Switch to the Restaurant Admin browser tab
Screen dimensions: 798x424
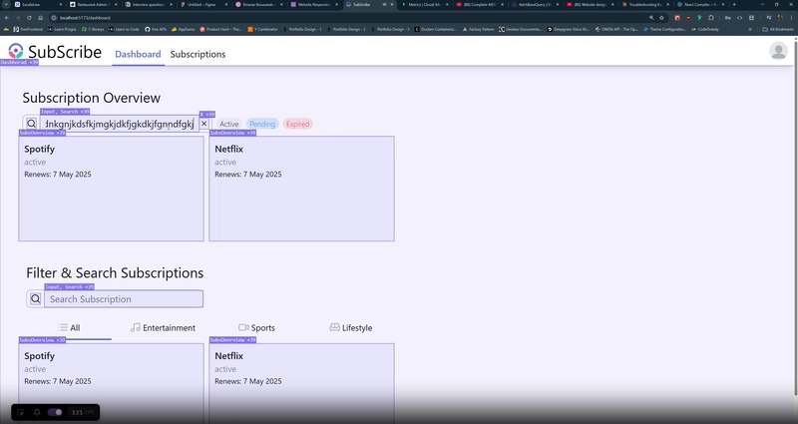click(92, 5)
